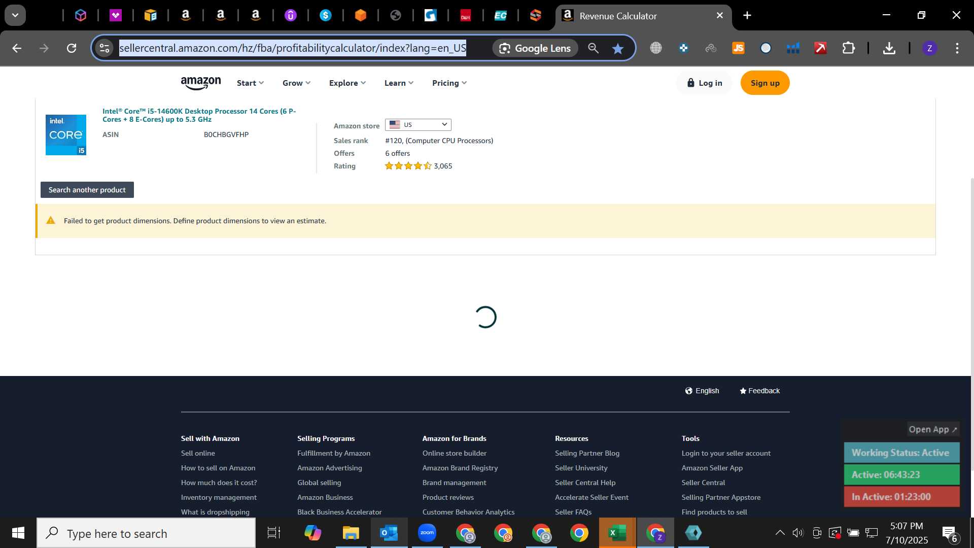Click the Intel Core i5 product thumbnail
974x548 pixels.
[66, 135]
